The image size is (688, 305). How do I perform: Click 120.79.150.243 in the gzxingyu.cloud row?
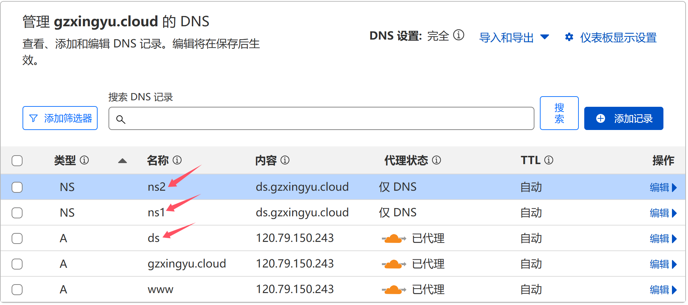pyautogui.click(x=295, y=264)
